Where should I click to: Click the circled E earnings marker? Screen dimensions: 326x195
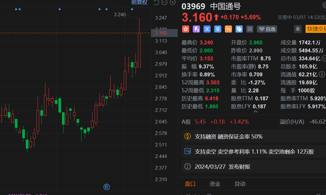pyautogui.click(x=107, y=187)
